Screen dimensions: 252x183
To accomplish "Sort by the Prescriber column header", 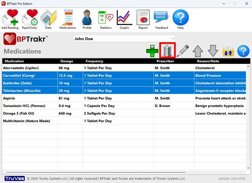I will point(165,61).
